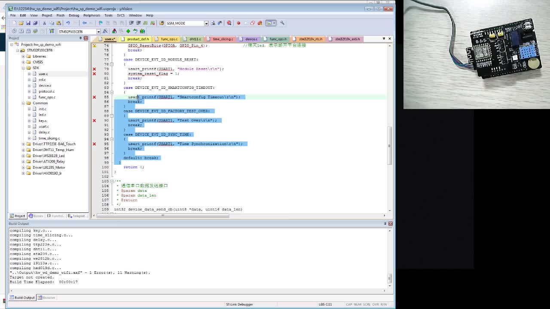Select device.c in the project tree

[45, 85]
